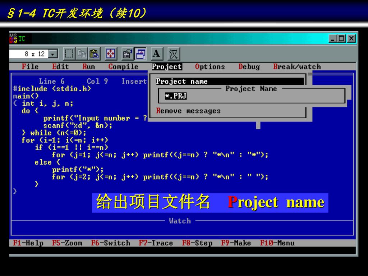Click the 'if (i==1 || i==n)' line
This screenshot has height=276, width=368.
tap(72, 147)
